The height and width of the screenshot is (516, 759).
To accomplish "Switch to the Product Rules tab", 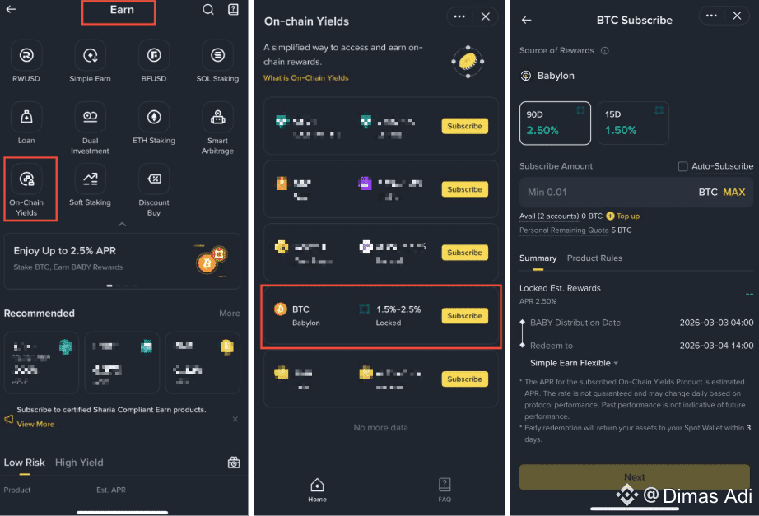I will point(594,258).
